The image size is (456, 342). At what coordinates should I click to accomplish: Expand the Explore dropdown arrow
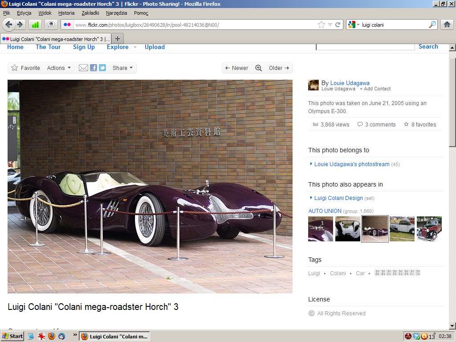point(135,47)
